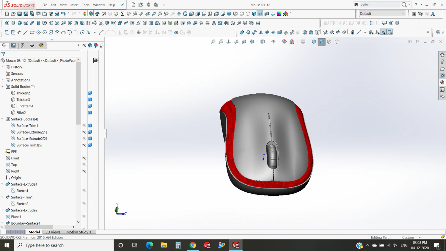Click the Rebuild traffic-light icon
This screenshot has width=446, height=251.
pyautogui.click(x=85, y=14)
